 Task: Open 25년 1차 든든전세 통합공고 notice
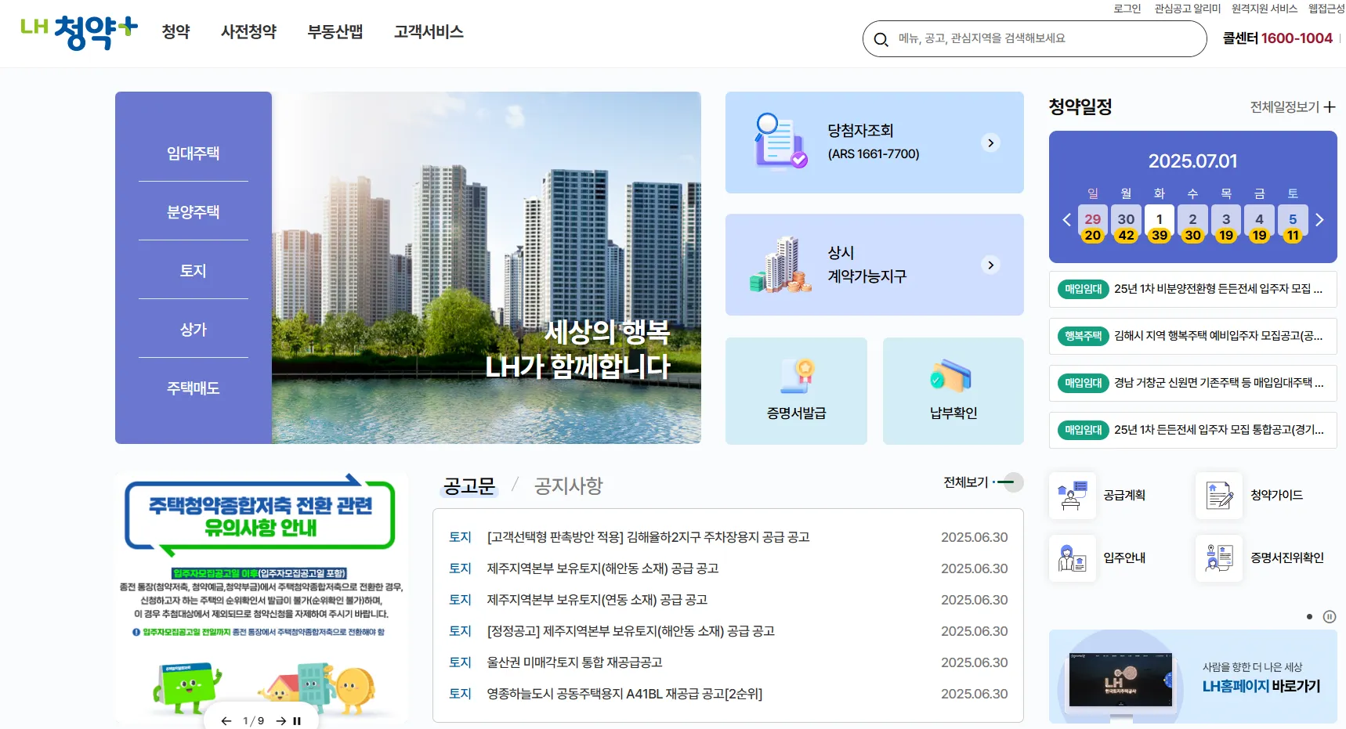point(1192,430)
